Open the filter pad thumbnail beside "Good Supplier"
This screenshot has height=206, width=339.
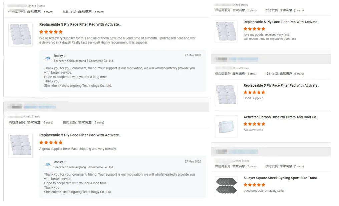pyautogui.click(x=226, y=95)
